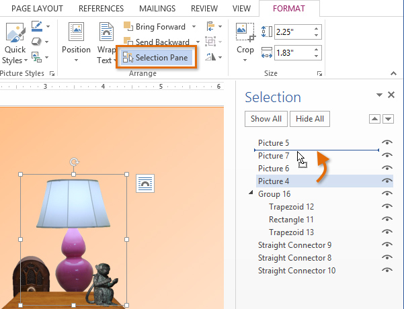Move selected item up with Bring Forward arrow
The image size is (404, 309).
click(374, 119)
